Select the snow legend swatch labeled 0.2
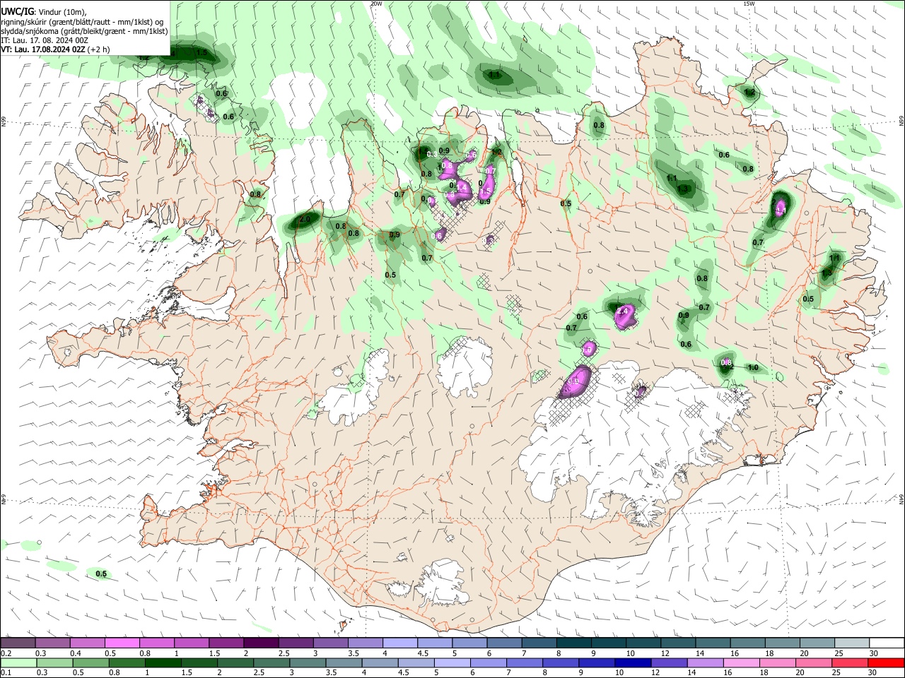Image resolution: width=905 pixels, height=678 pixels. click(18, 643)
